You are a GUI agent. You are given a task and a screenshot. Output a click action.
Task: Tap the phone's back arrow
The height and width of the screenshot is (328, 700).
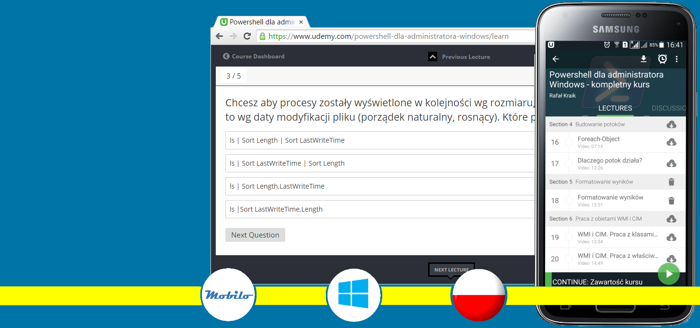click(556, 59)
